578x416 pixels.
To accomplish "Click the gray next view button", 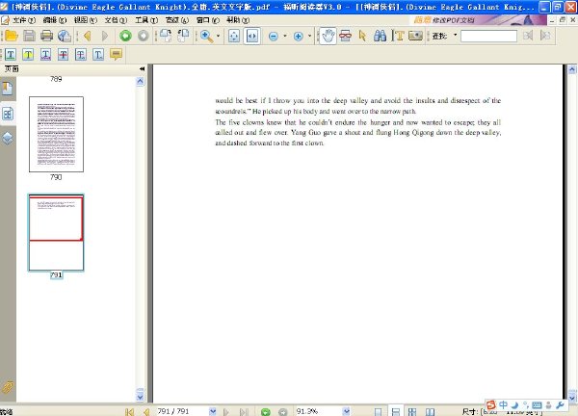I will [144, 36].
